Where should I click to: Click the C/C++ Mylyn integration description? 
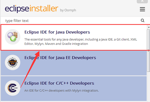point(61,90)
